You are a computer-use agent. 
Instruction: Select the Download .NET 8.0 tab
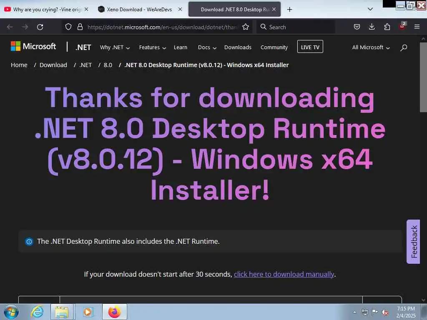click(234, 10)
